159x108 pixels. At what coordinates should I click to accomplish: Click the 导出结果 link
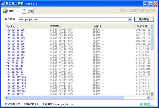coord(147,104)
